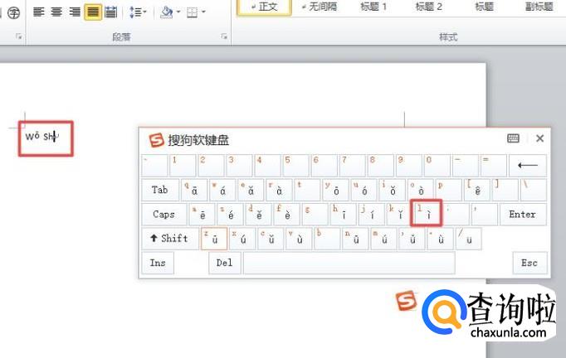Click the Enter key on the soft keyboard

pyautogui.click(x=523, y=215)
